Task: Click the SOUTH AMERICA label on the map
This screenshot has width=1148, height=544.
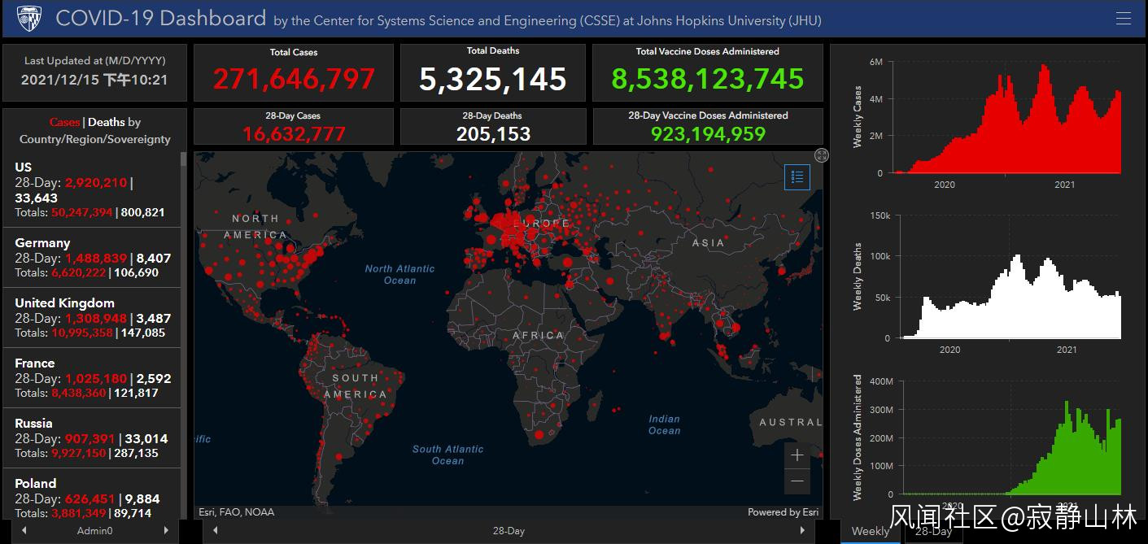Action: tap(355, 386)
